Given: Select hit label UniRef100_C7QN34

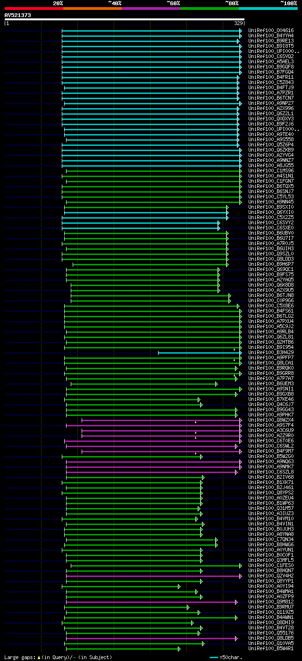Looking at the screenshot, I should (x=271, y=539).
